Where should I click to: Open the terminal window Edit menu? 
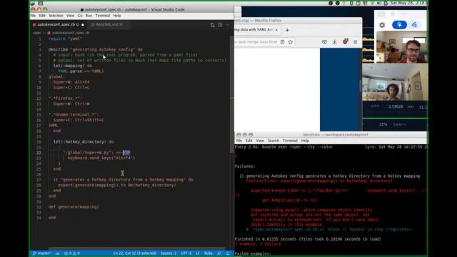click(249, 141)
